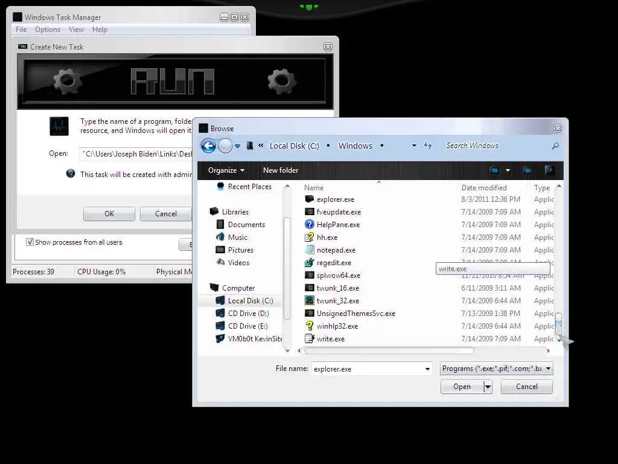Screen dimensions: 618x464
Task: Select twunk_32.exe file icon
Action: click(310, 301)
